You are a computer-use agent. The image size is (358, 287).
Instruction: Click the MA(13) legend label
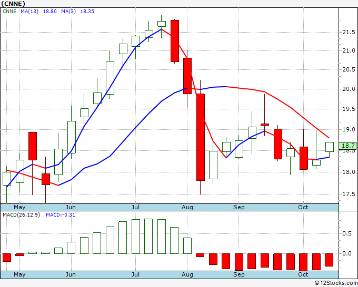coord(29,12)
